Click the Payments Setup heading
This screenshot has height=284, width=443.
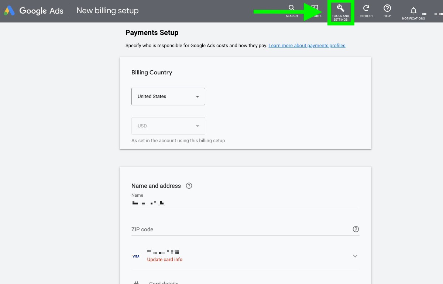[152, 33]
